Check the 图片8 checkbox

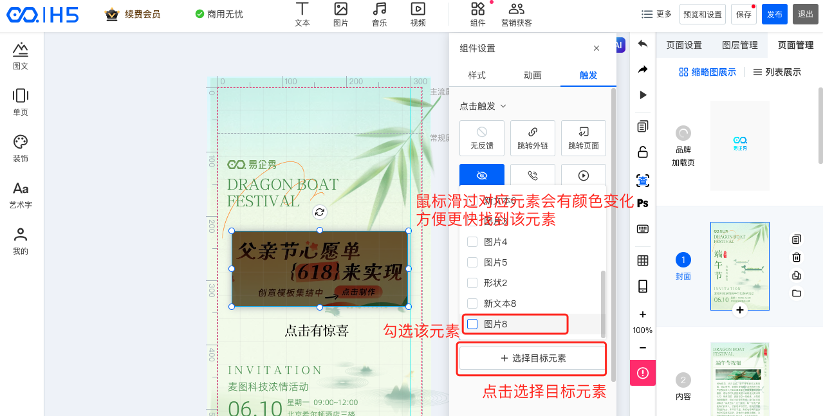472,324
